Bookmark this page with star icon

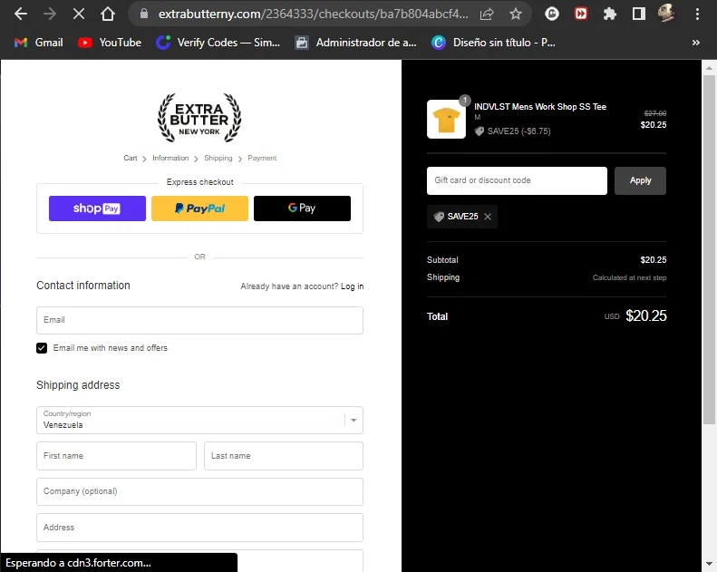[516, 15]
